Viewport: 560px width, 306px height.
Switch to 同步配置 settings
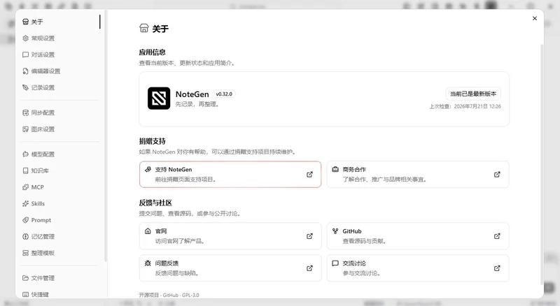(59, 112)
